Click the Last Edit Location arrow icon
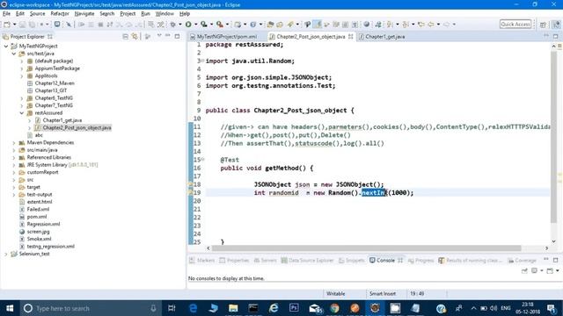Screen dimensions: 563x316 click(420, 25)
